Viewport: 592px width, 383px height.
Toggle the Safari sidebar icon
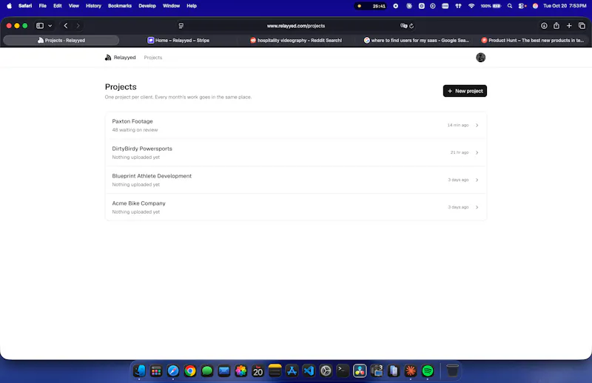[40, 26]
